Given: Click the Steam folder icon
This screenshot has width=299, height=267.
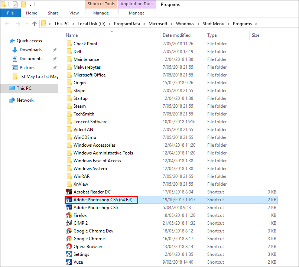Looking at the screenshot, I should click(x=69, y=106).
